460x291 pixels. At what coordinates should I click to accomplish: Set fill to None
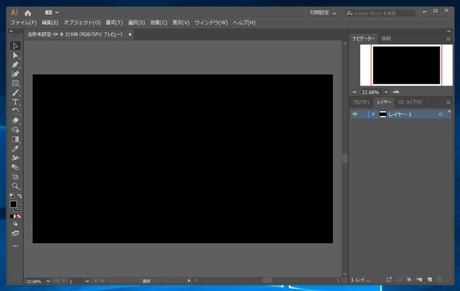point(19,216)
